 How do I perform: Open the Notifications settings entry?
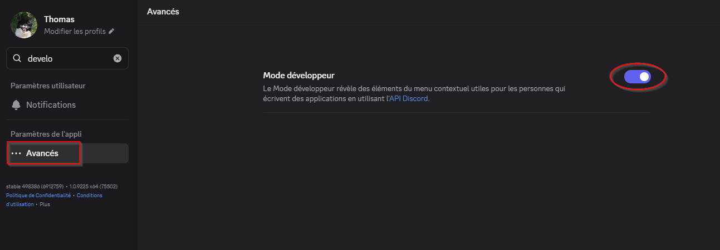pos(51,105)
